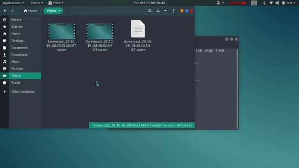Toggle the night mode moon icon

click(265, 3)
